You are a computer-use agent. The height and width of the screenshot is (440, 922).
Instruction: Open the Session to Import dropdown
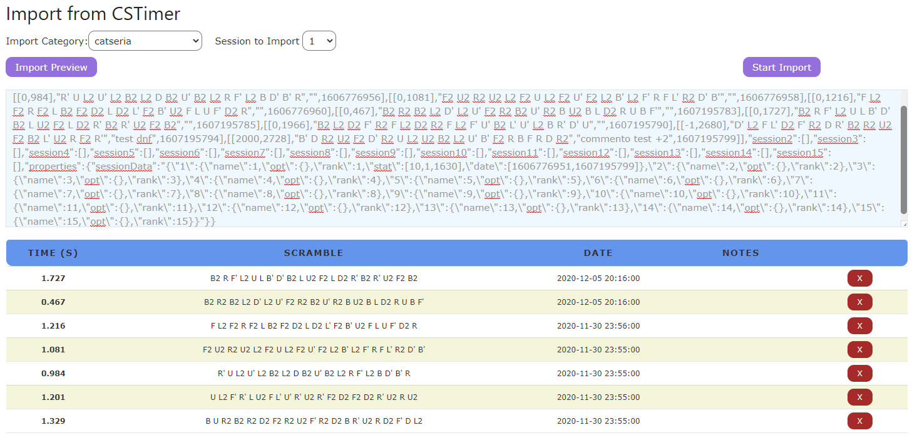pos(319,41)
